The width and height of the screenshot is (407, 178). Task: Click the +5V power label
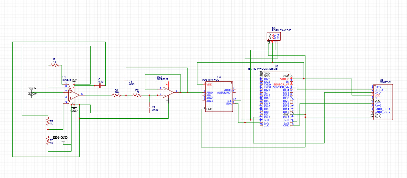(74, 80)
